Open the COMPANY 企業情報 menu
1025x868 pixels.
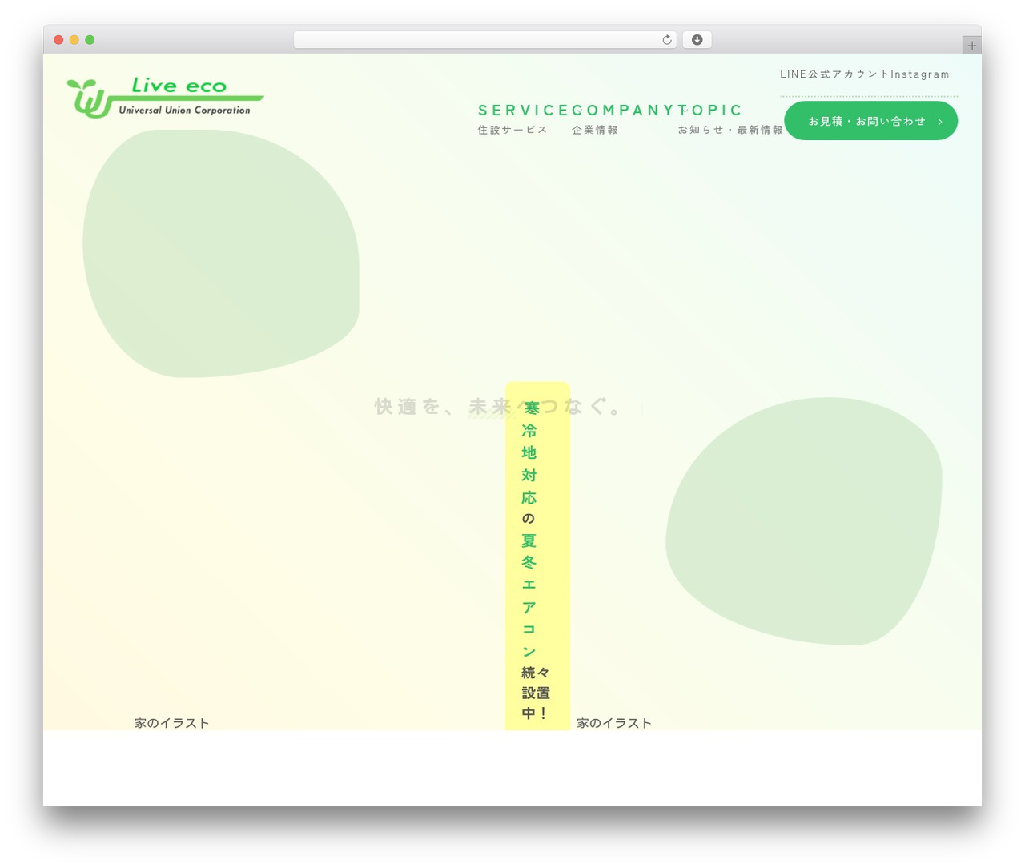623,119
